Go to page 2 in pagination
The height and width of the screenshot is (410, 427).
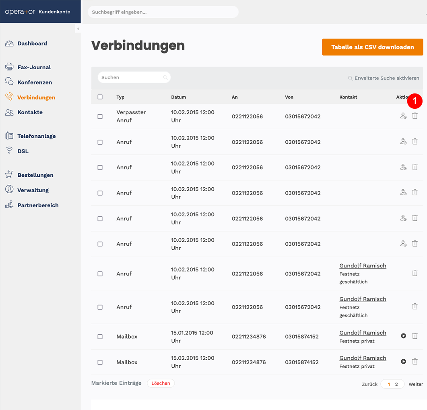(x=396, y=384)
